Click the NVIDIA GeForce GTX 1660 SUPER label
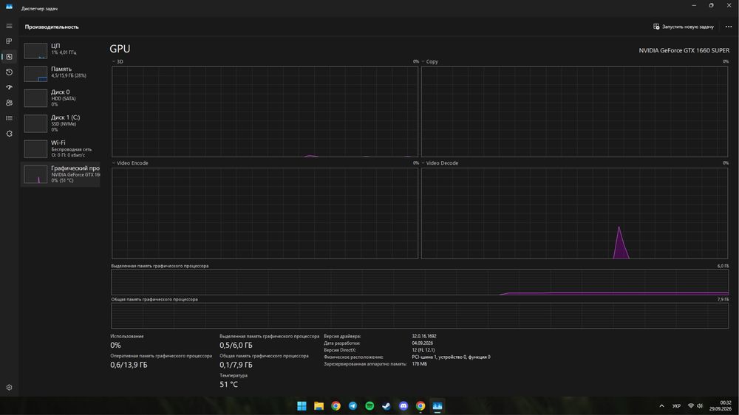The image size is (739, 415). tap(684, 50)
